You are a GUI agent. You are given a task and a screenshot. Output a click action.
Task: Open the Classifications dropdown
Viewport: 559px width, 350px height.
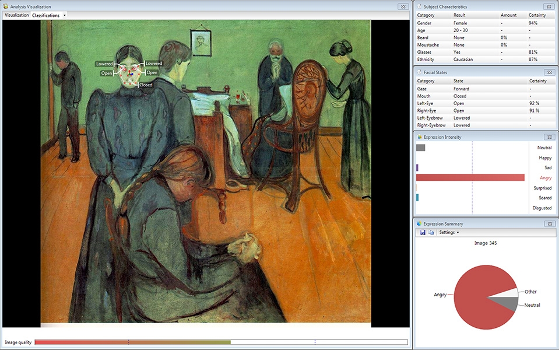pos(49,15)
